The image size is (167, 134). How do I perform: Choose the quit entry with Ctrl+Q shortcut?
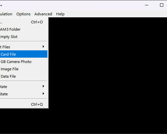pyautogui.click(x=23, y=104)
